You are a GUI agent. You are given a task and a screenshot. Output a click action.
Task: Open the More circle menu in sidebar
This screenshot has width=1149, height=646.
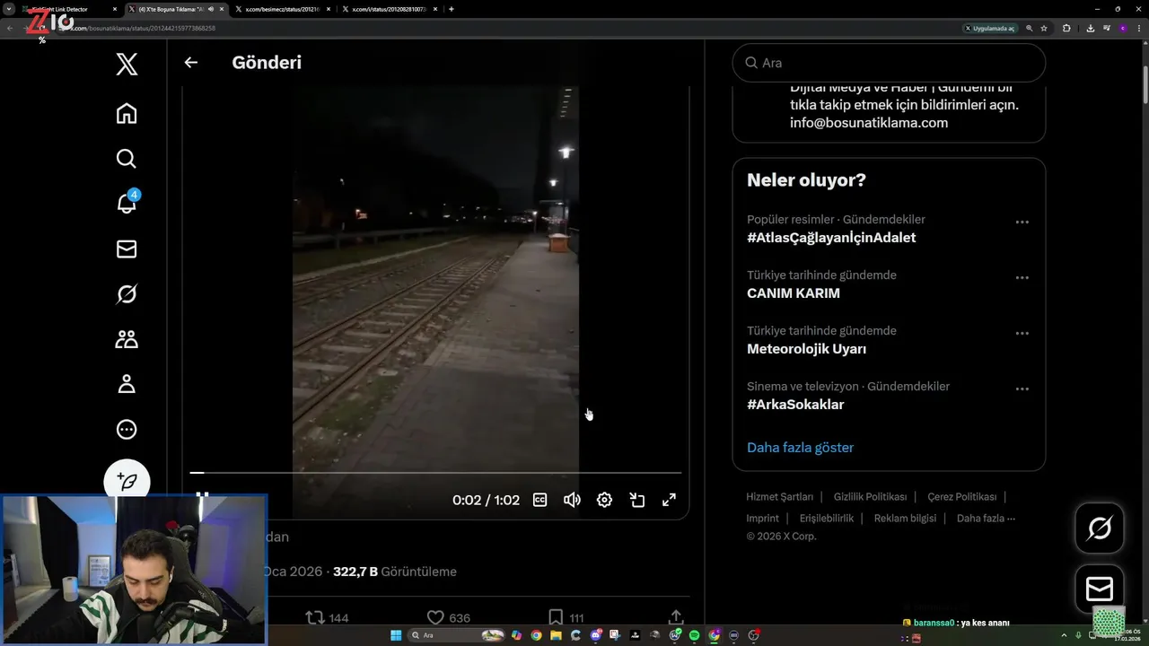127,429
